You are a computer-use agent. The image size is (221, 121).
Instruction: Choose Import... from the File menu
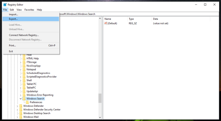coord(31,15)
